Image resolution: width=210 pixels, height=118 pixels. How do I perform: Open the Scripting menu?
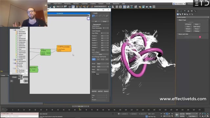(x=93, y=4)
